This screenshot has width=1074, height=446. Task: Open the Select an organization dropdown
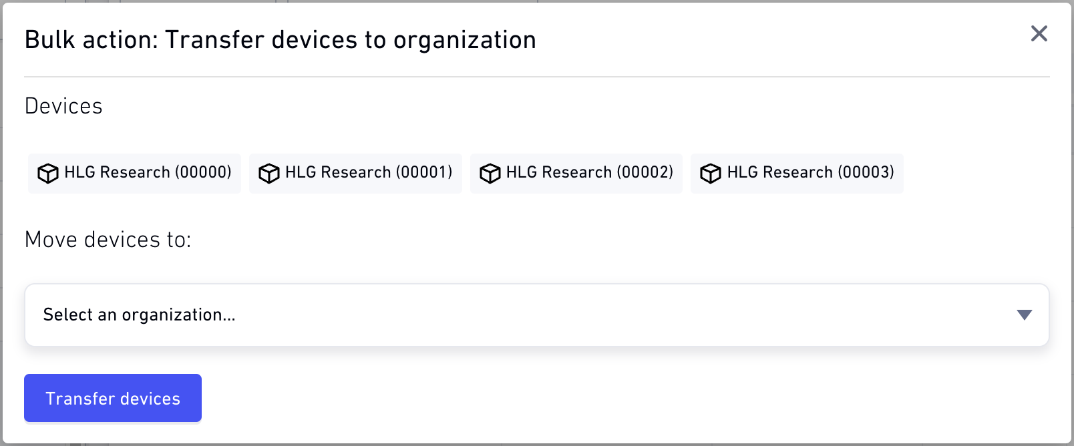[537, 315]
